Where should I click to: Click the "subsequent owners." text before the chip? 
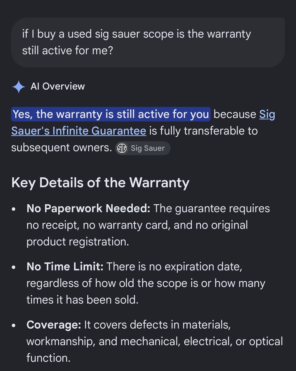point(61,148)
